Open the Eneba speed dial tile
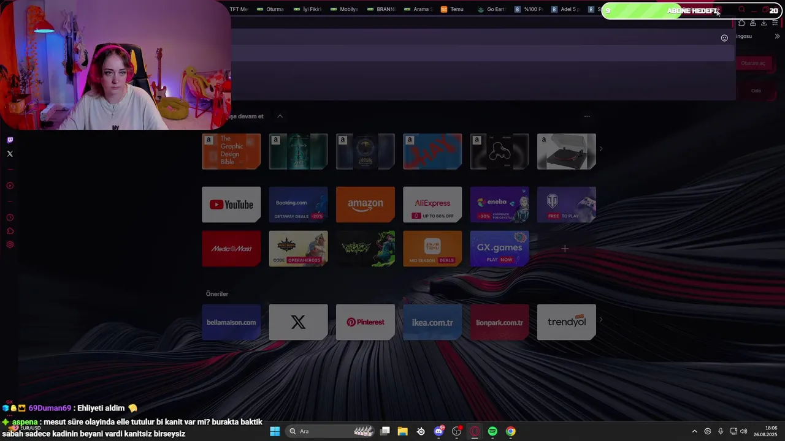785x441 pixels. pyautogui.click(x=499, y=205)
